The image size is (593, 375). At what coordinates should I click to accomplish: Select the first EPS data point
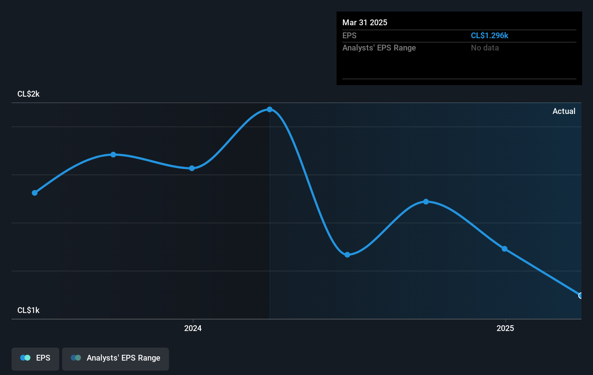click(35, 193)
